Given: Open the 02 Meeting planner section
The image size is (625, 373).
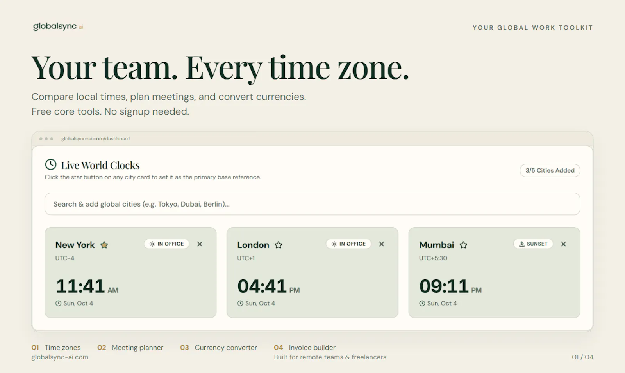Looking at the screenshot, I should tap(130, 347).
